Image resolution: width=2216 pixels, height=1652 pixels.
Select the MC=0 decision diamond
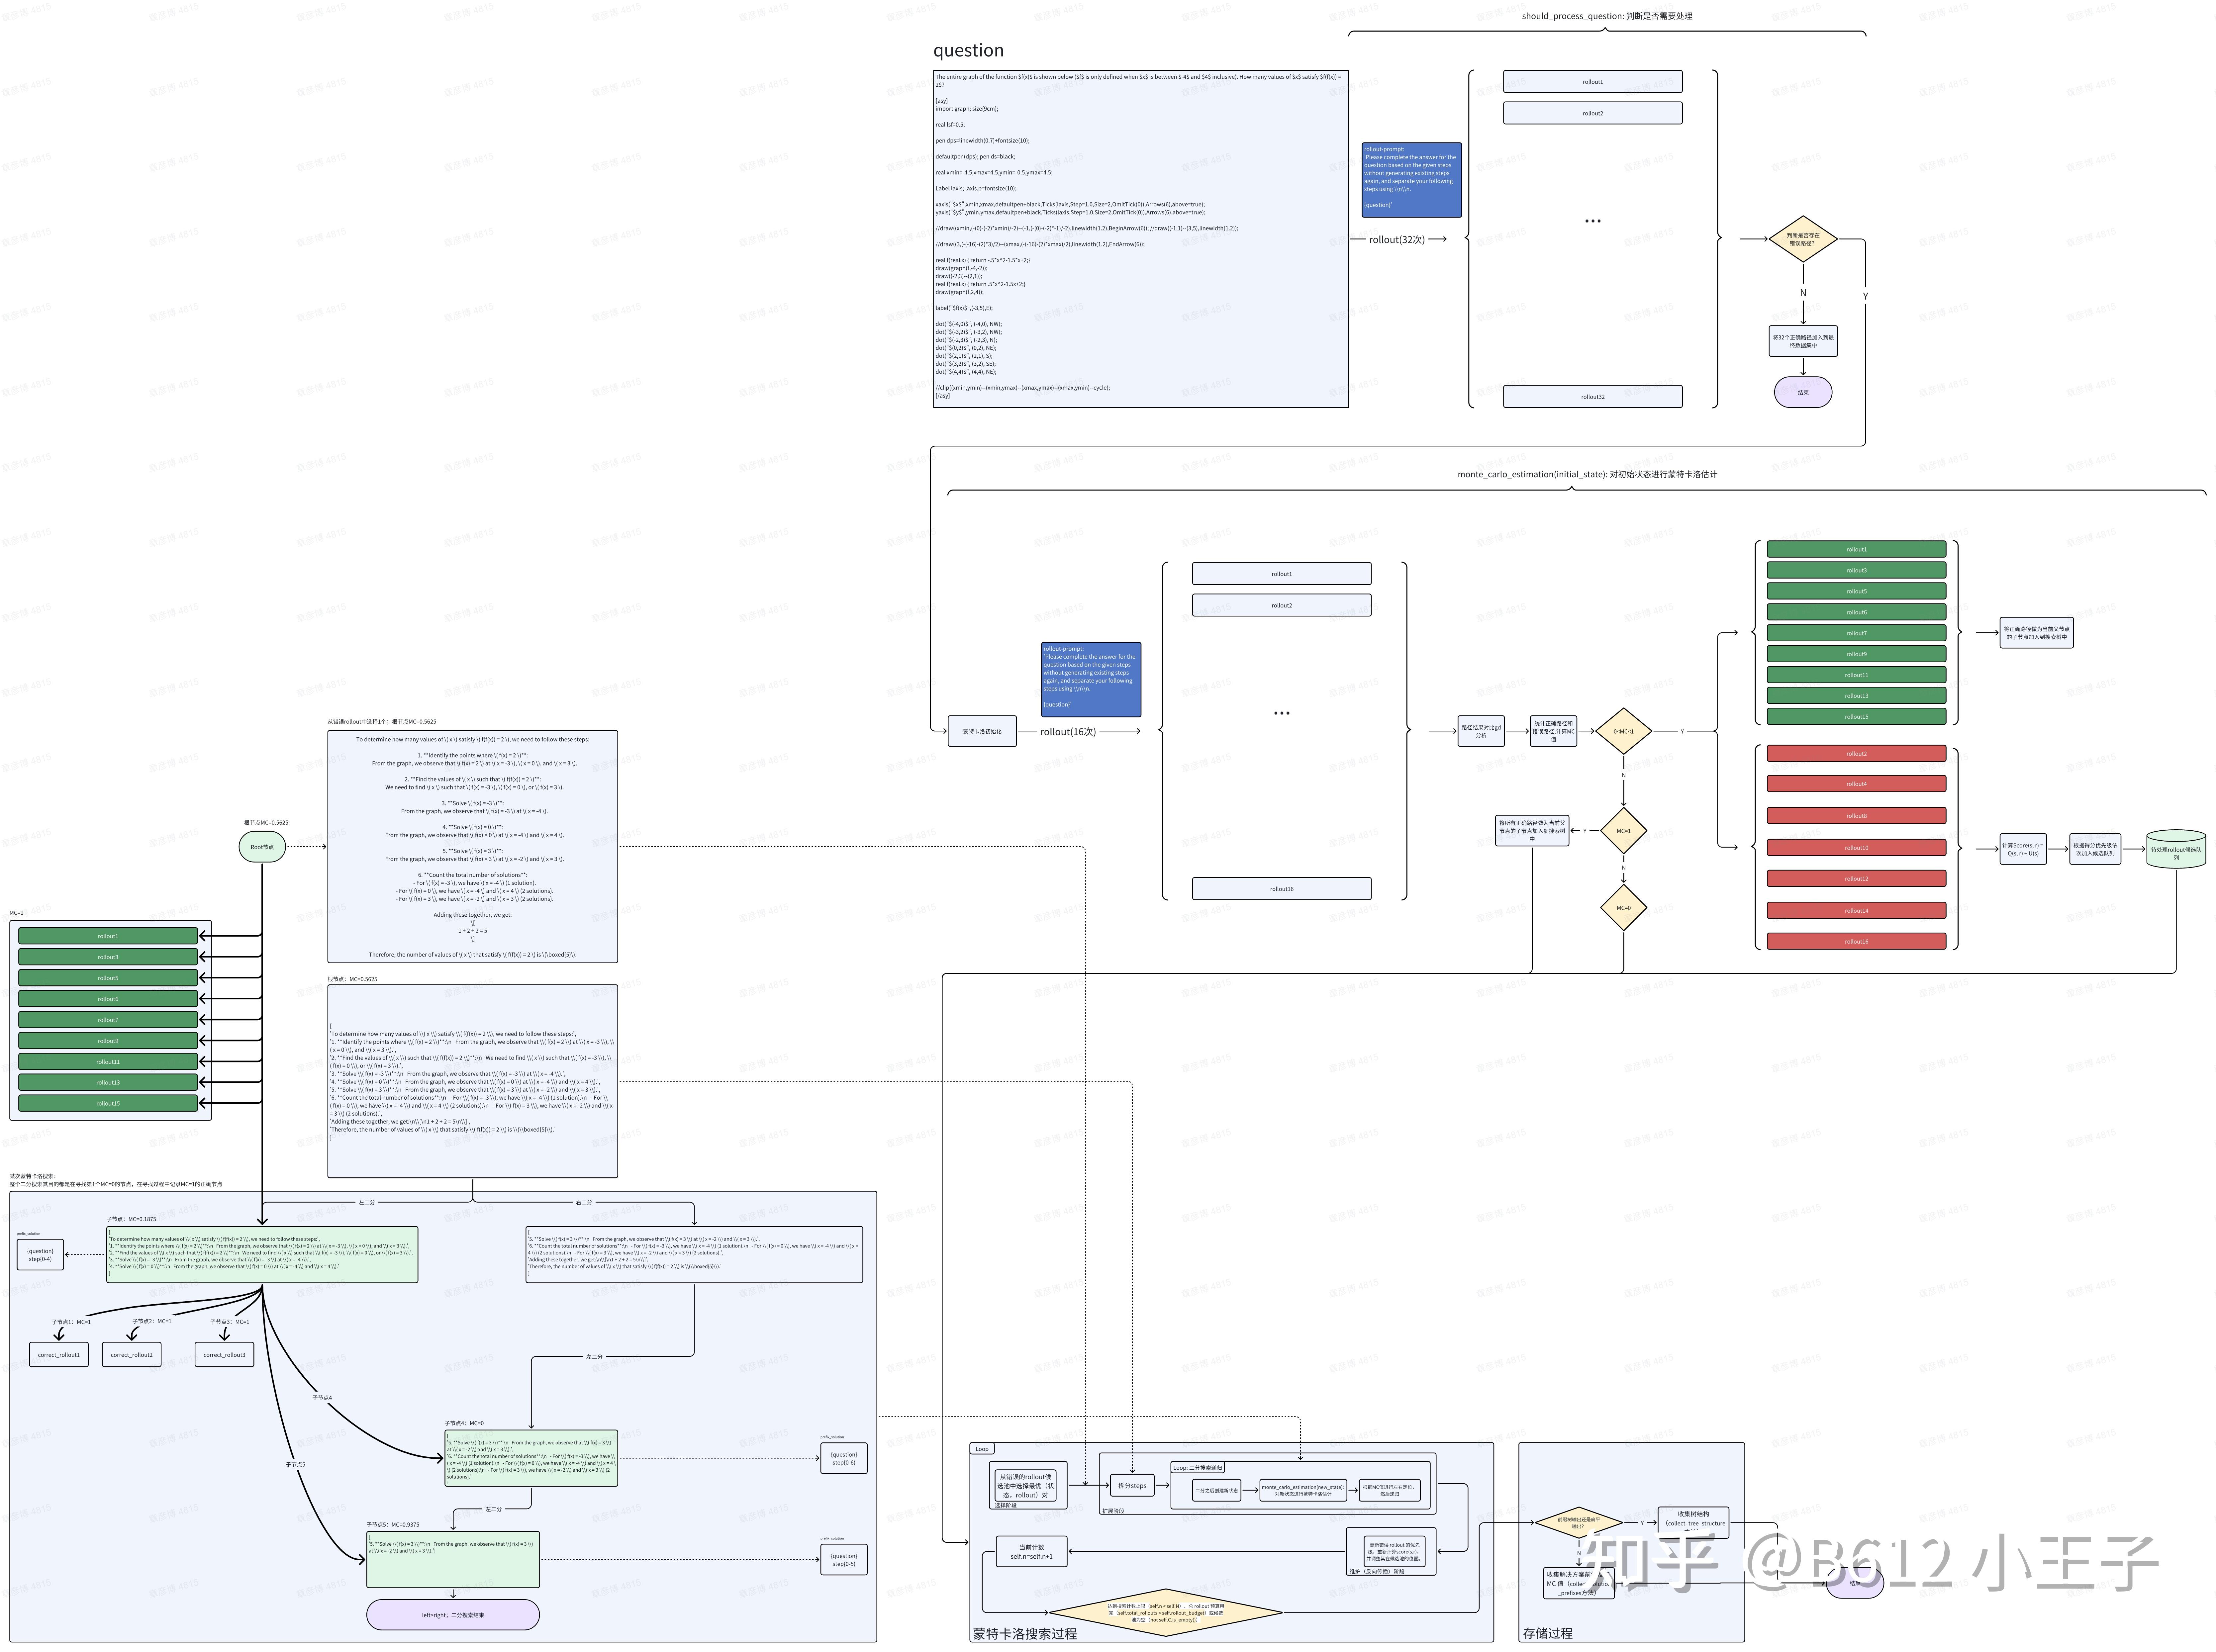click(x=1623, y=908)
